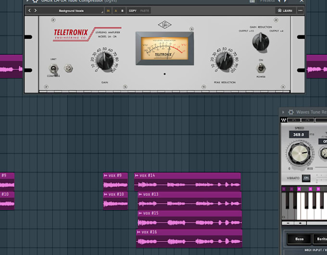Screen dimensions: 327x255
Task: Click the VU level indicator meter
Action: (164, 49)
